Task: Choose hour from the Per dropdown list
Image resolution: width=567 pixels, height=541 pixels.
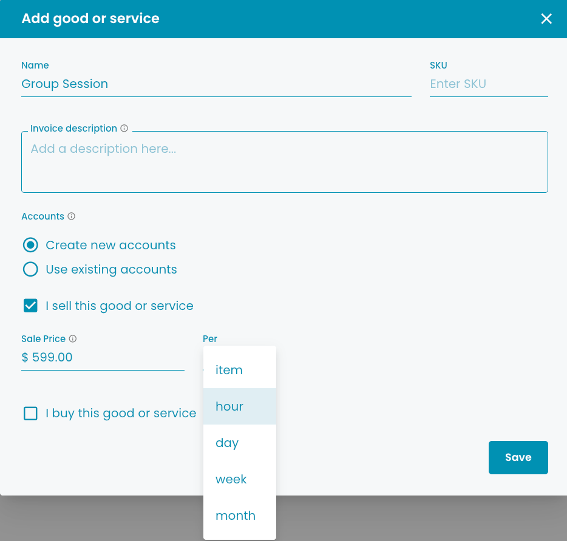Action: pos(240,406)
